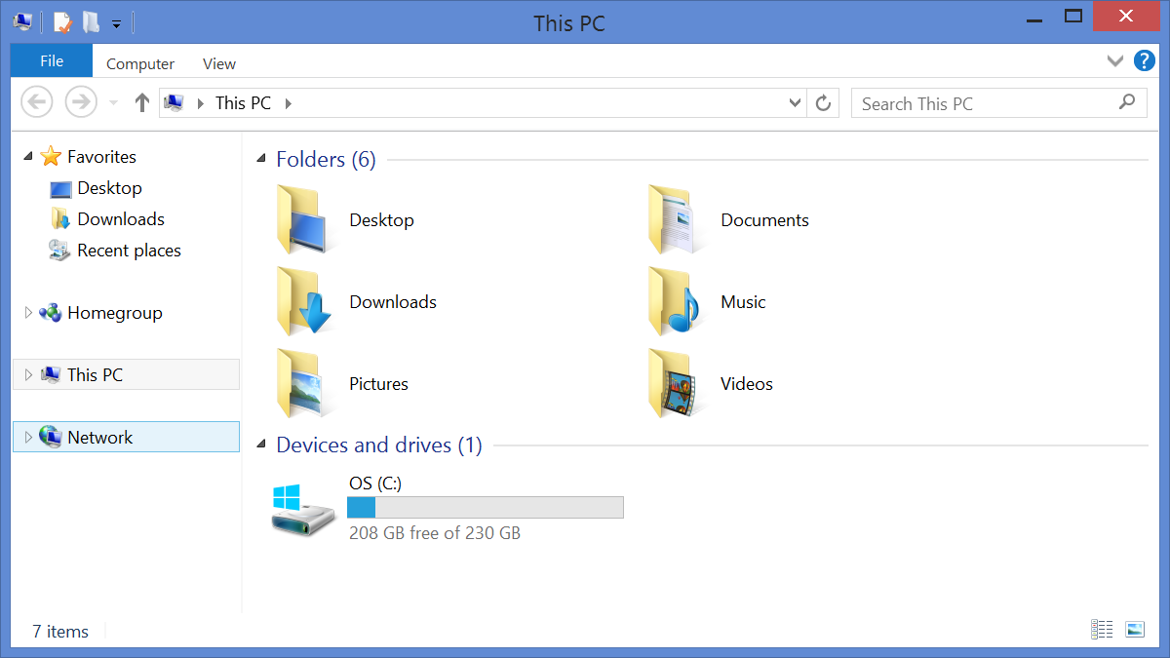Open the Recent locations dropdown arrow
The height and width of the screenshot is (658, 1170).
pyautogui.click(x=113, y=102)
